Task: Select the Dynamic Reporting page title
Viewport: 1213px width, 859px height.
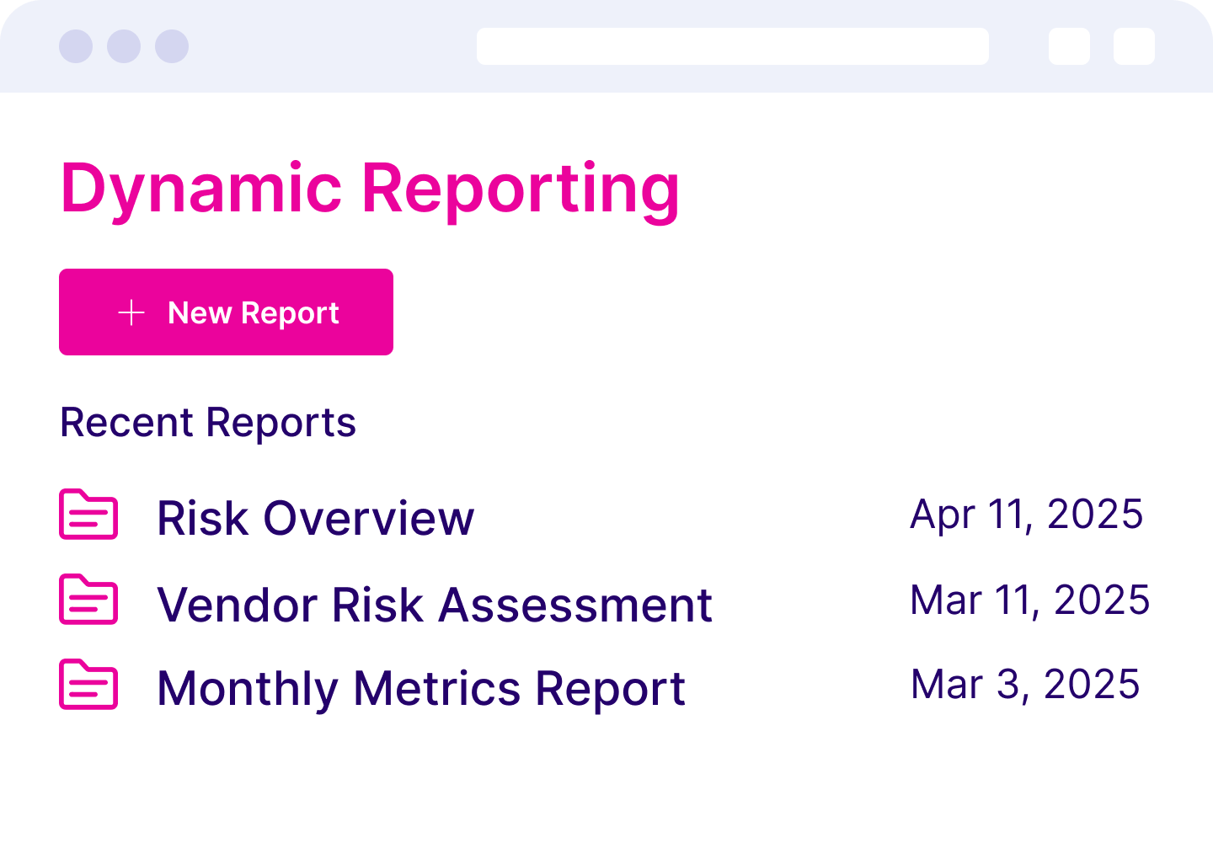Action: 370,189
